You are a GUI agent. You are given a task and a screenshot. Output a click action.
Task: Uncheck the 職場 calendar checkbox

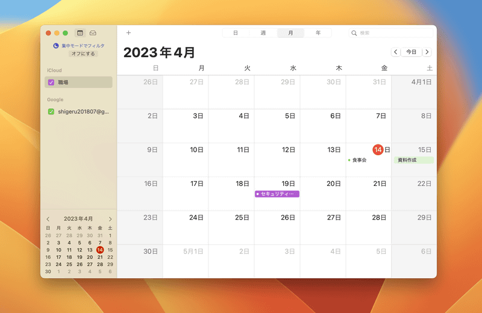coord(51,82)
